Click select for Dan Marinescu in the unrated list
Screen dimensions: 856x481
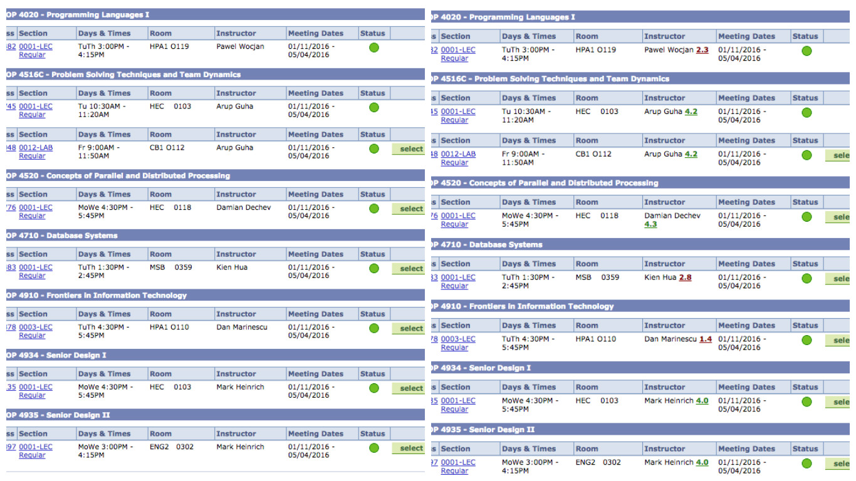coord(409,328)
